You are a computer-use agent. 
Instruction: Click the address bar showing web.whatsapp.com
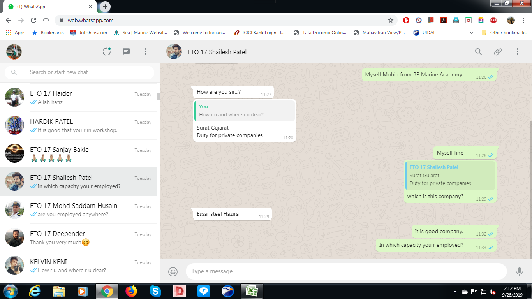coord(226,20)
